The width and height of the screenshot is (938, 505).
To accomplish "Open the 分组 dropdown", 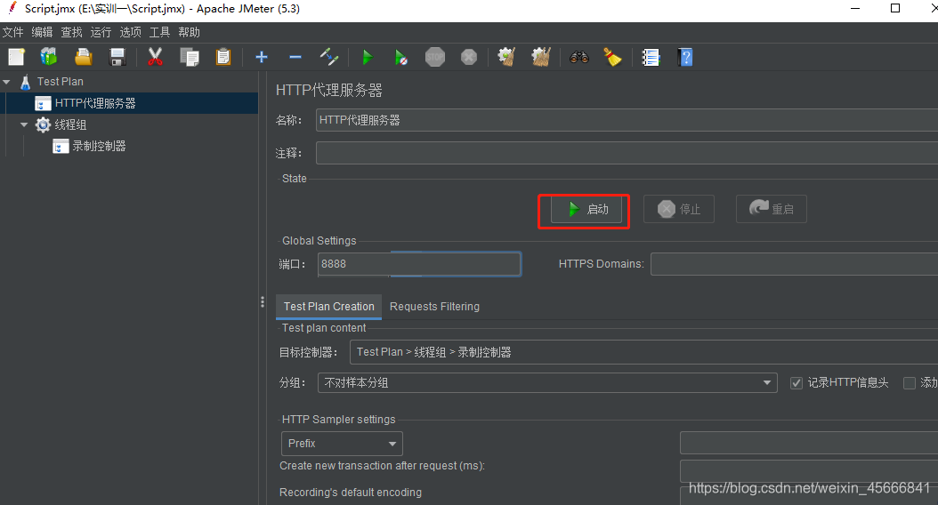I will click(546, 382).
